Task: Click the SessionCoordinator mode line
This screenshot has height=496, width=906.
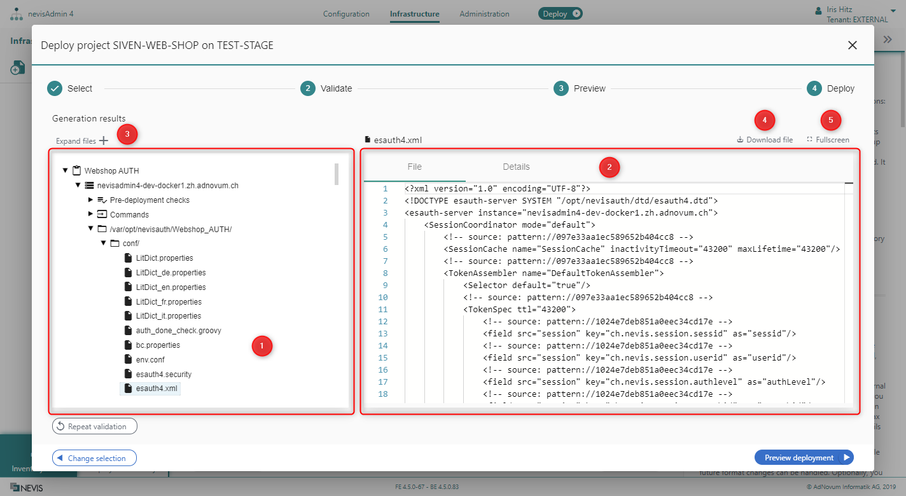Action: [510, 225]
